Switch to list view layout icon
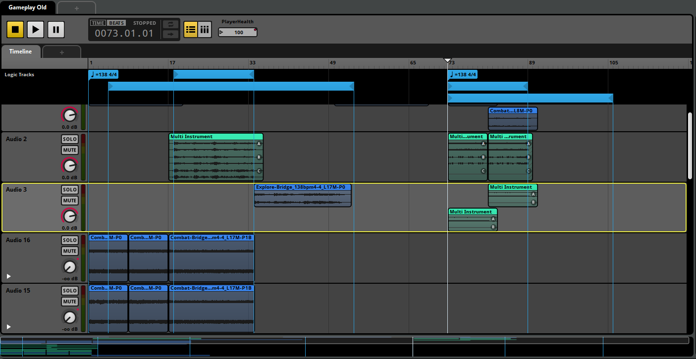The height and width of the screenshot is (359, 696). click(190, 30)
